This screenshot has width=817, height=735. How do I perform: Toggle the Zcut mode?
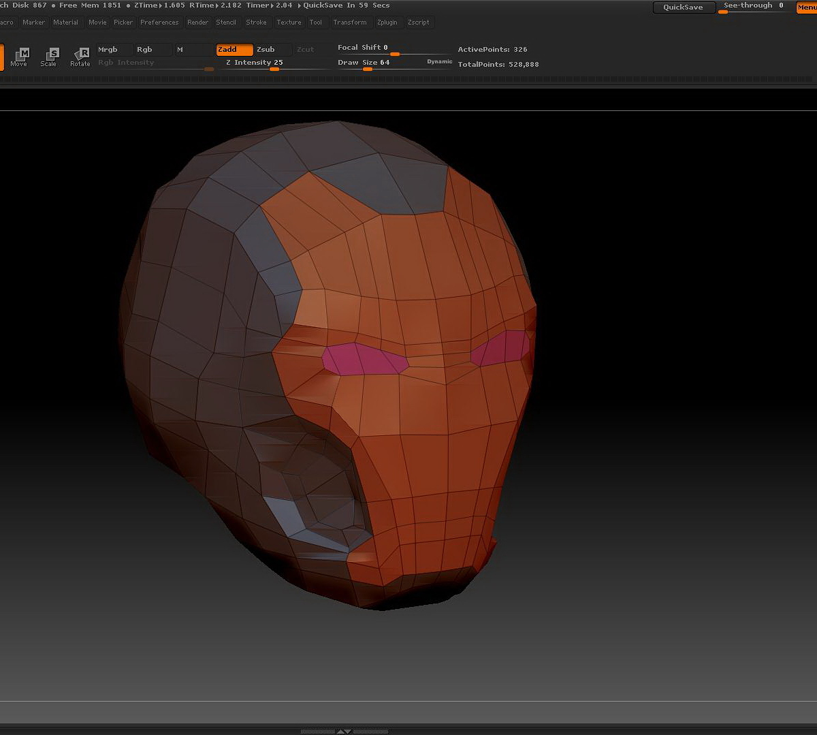(x=313, y=50)
